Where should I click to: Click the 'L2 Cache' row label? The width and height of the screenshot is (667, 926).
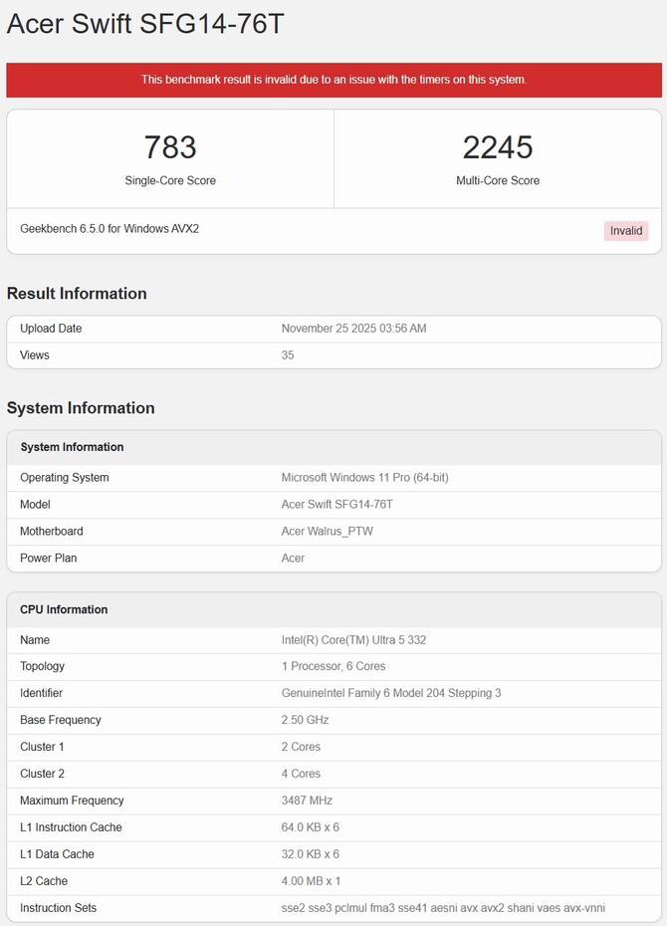point(44,881)
